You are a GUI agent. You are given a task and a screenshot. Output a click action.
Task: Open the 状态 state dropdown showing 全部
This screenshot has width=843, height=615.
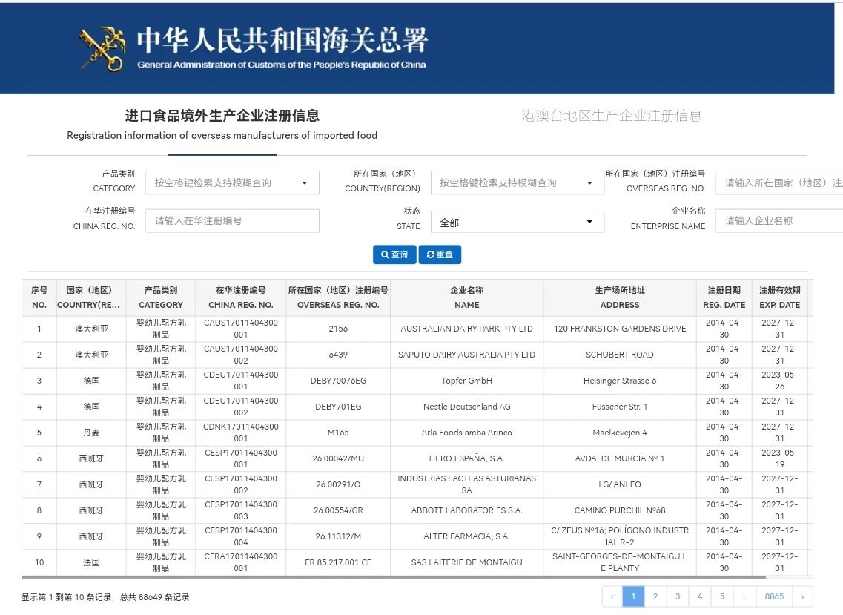517,222
